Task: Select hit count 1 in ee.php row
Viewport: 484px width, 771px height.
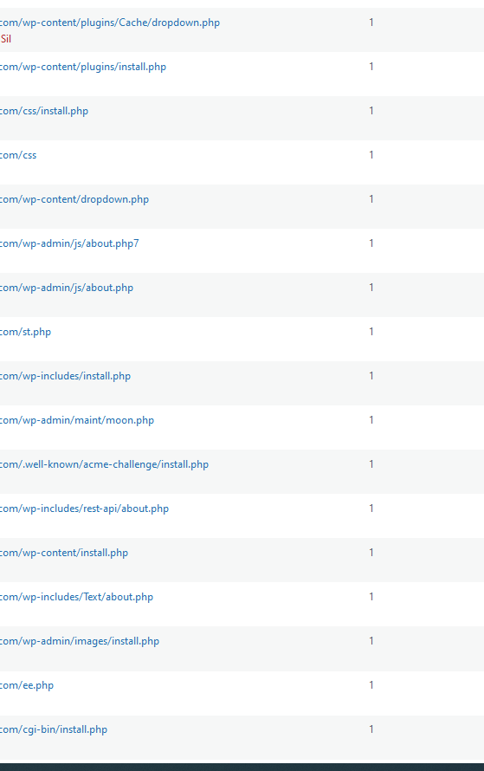Action: (371, 685)
